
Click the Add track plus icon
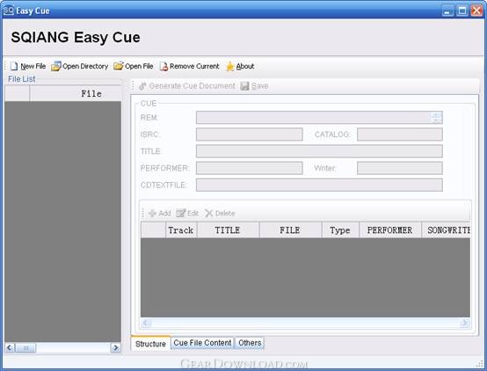pyautogui.click(x=152, y=213)
